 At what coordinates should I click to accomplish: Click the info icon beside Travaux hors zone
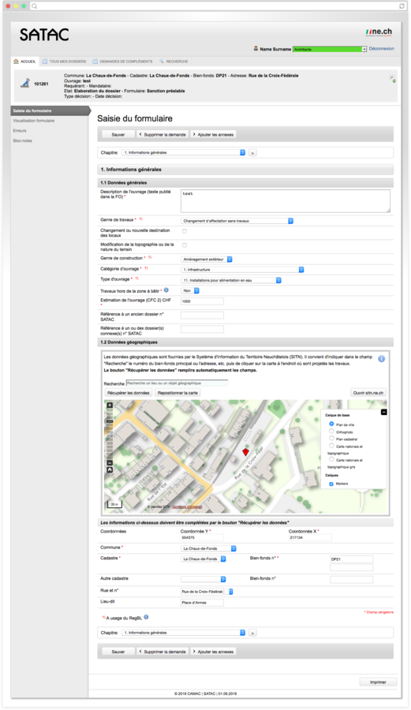[x=166, y=290]
